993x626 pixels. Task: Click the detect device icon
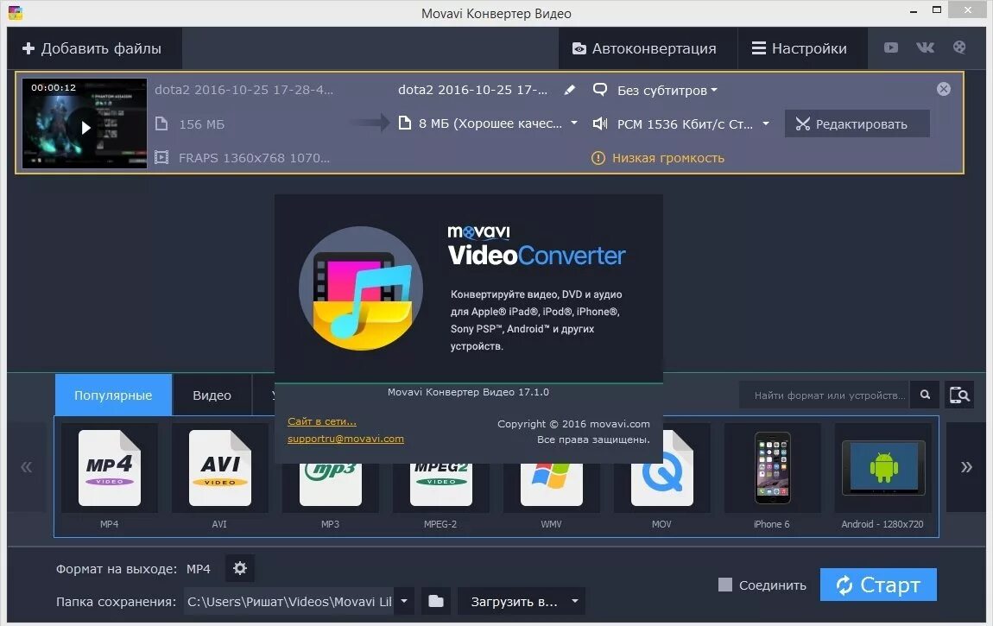pos(959,395)
